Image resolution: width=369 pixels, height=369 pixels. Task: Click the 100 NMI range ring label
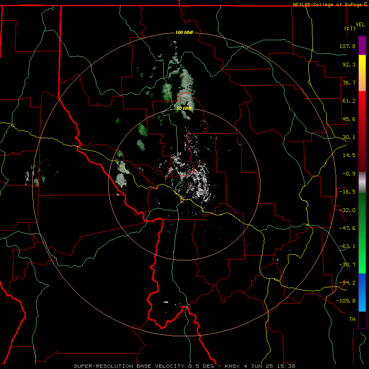pos(184,32)
